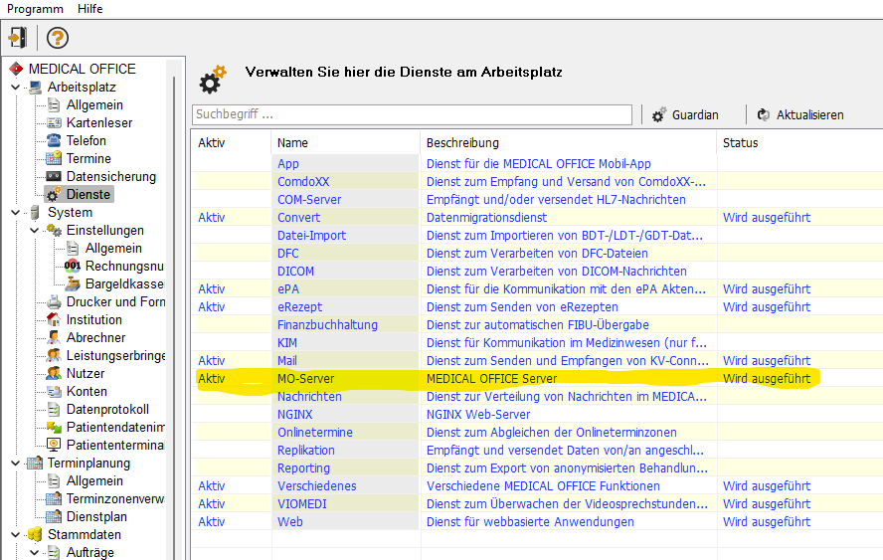Click the Guardian button
883x560 pixels.
click(x=686, y=115)
